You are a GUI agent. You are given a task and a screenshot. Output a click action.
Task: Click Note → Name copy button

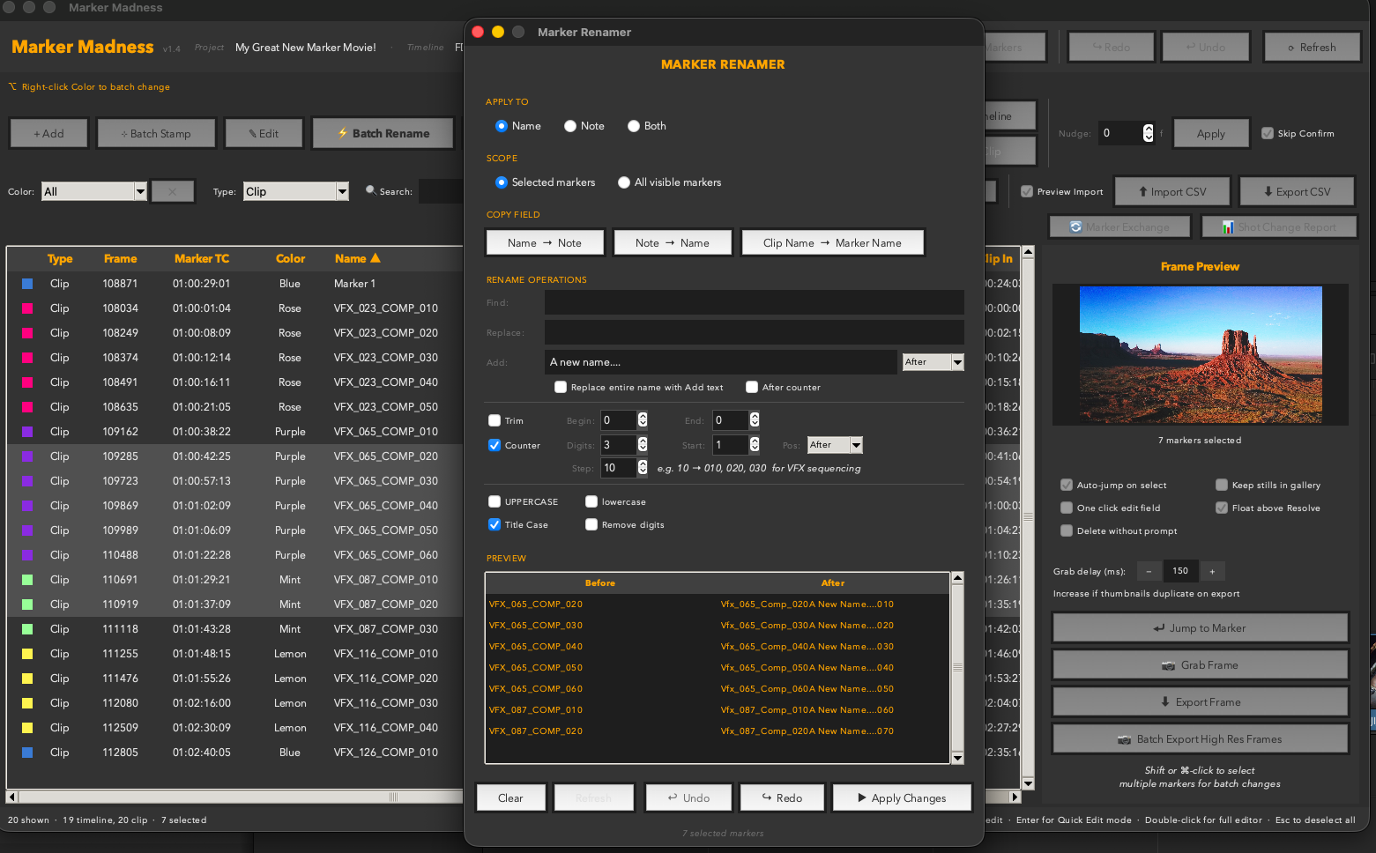tap(673, 242)
